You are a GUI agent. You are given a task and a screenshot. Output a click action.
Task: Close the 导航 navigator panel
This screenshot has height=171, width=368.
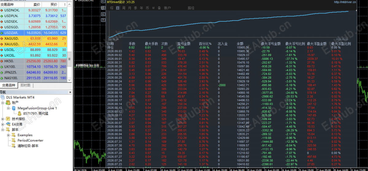[70, 92]
